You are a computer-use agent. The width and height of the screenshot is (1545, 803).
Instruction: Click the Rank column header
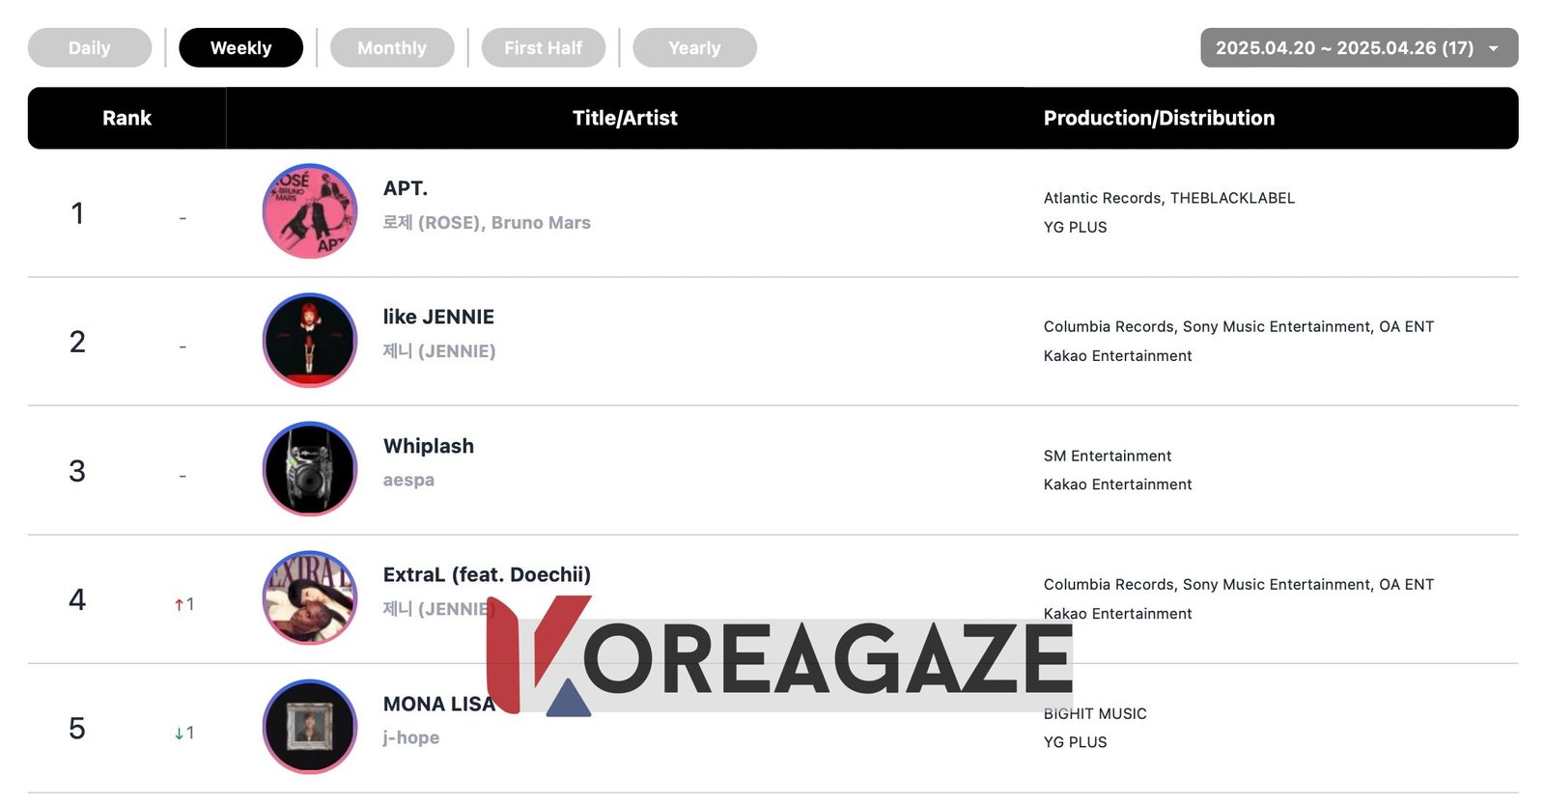click(126, 118)
